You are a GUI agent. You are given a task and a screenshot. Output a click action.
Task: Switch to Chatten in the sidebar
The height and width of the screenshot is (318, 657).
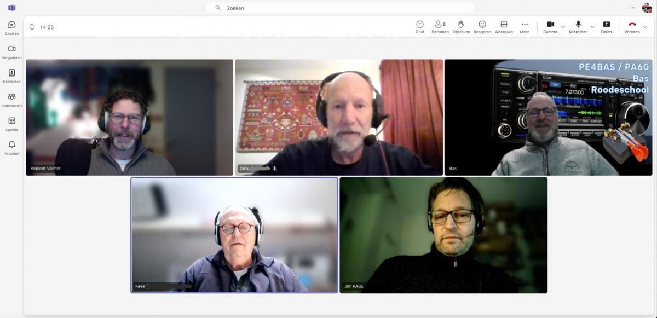[11, 28]
